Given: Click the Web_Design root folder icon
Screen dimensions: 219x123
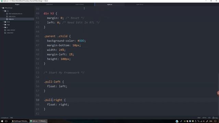Looking at the screenshot, I should (x=3, y=8).
